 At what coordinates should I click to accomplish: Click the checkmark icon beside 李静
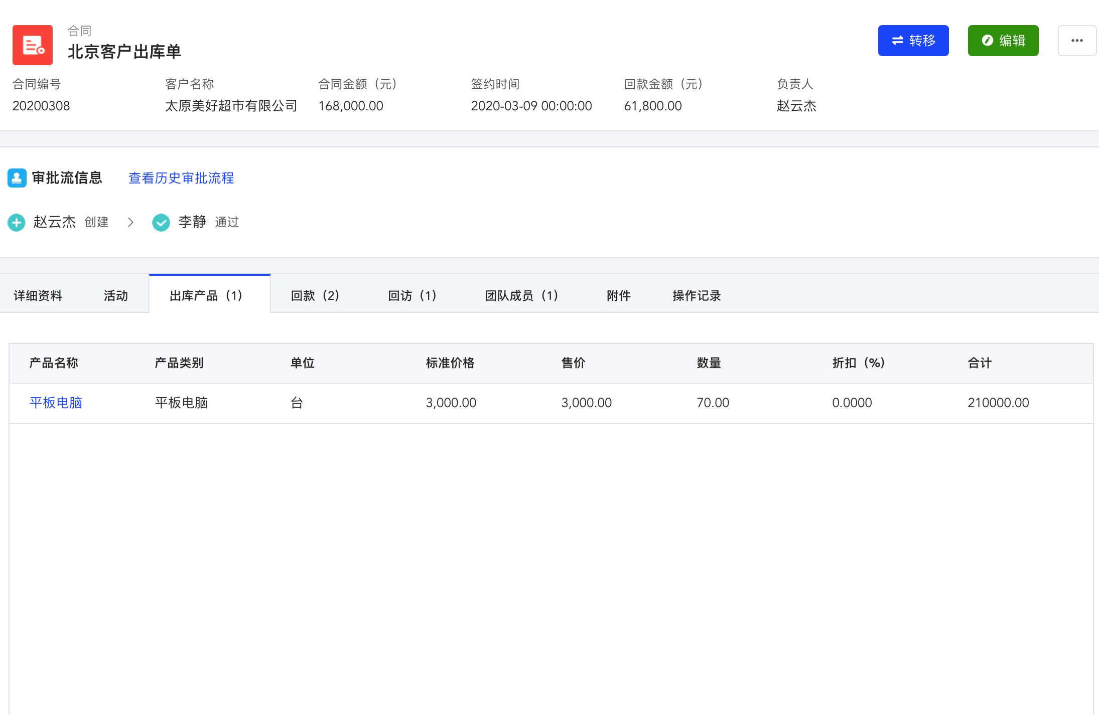click(161, 222)
